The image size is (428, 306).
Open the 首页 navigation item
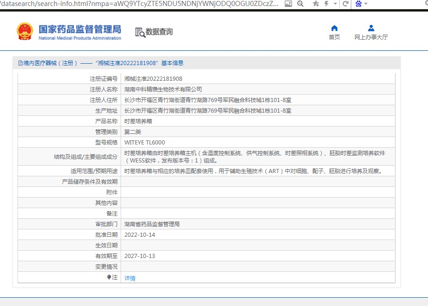click(x=334, y=37)
